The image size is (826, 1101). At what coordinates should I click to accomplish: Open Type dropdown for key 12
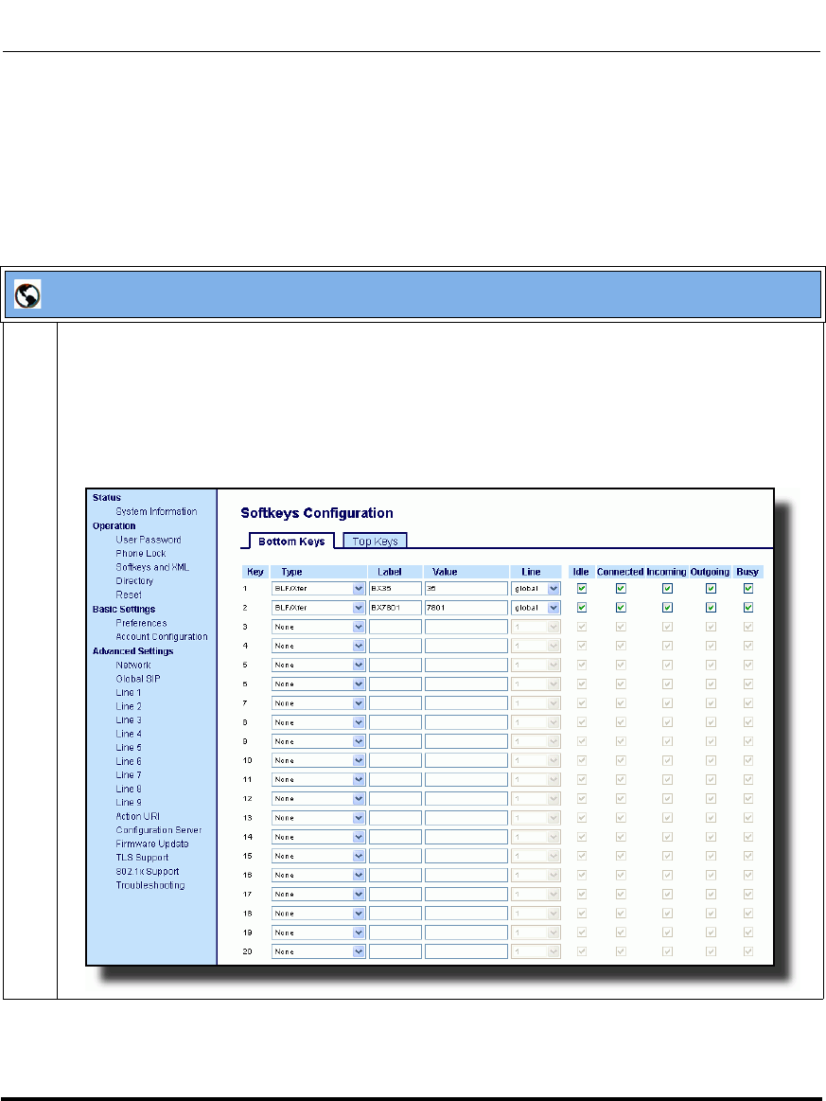[x=319, y=798]
